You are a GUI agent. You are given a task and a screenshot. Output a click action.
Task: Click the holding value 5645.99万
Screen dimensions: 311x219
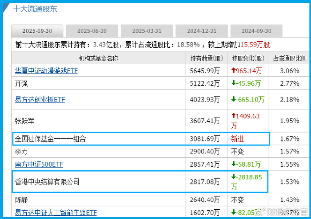(205, 70)
